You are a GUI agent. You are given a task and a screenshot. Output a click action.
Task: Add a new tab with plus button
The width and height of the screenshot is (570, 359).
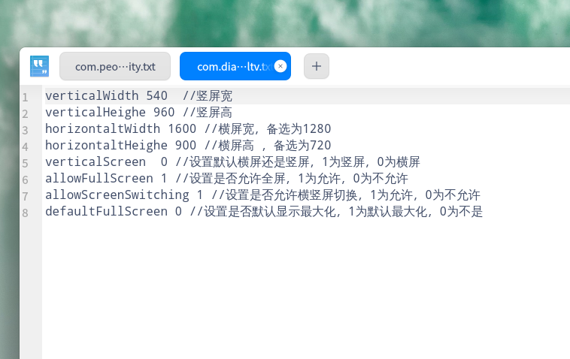pos(317,66)
